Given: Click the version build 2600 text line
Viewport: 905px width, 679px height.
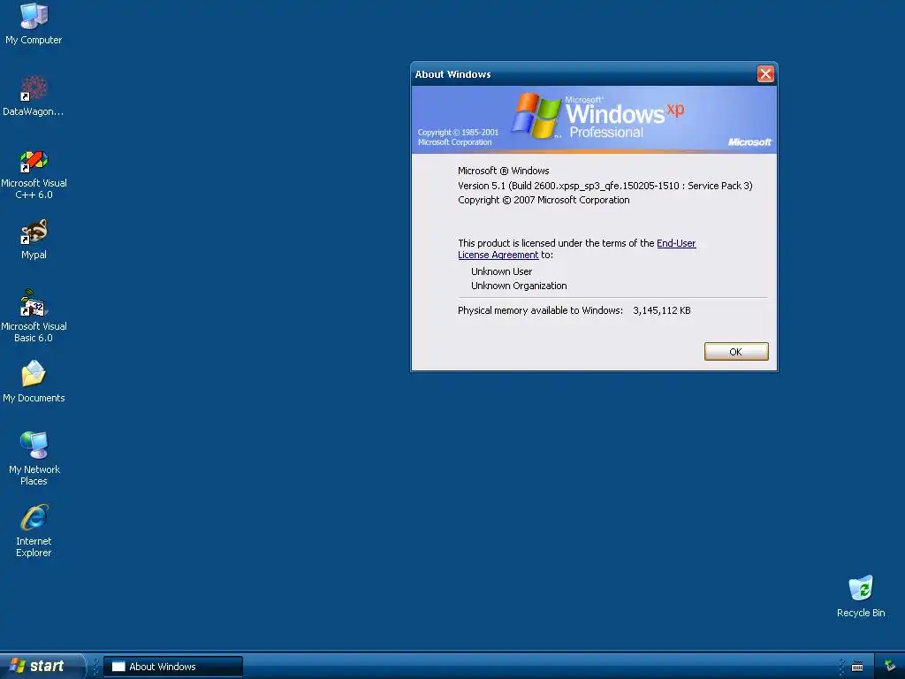Looking at the screenshot, I should coord(605,186).
